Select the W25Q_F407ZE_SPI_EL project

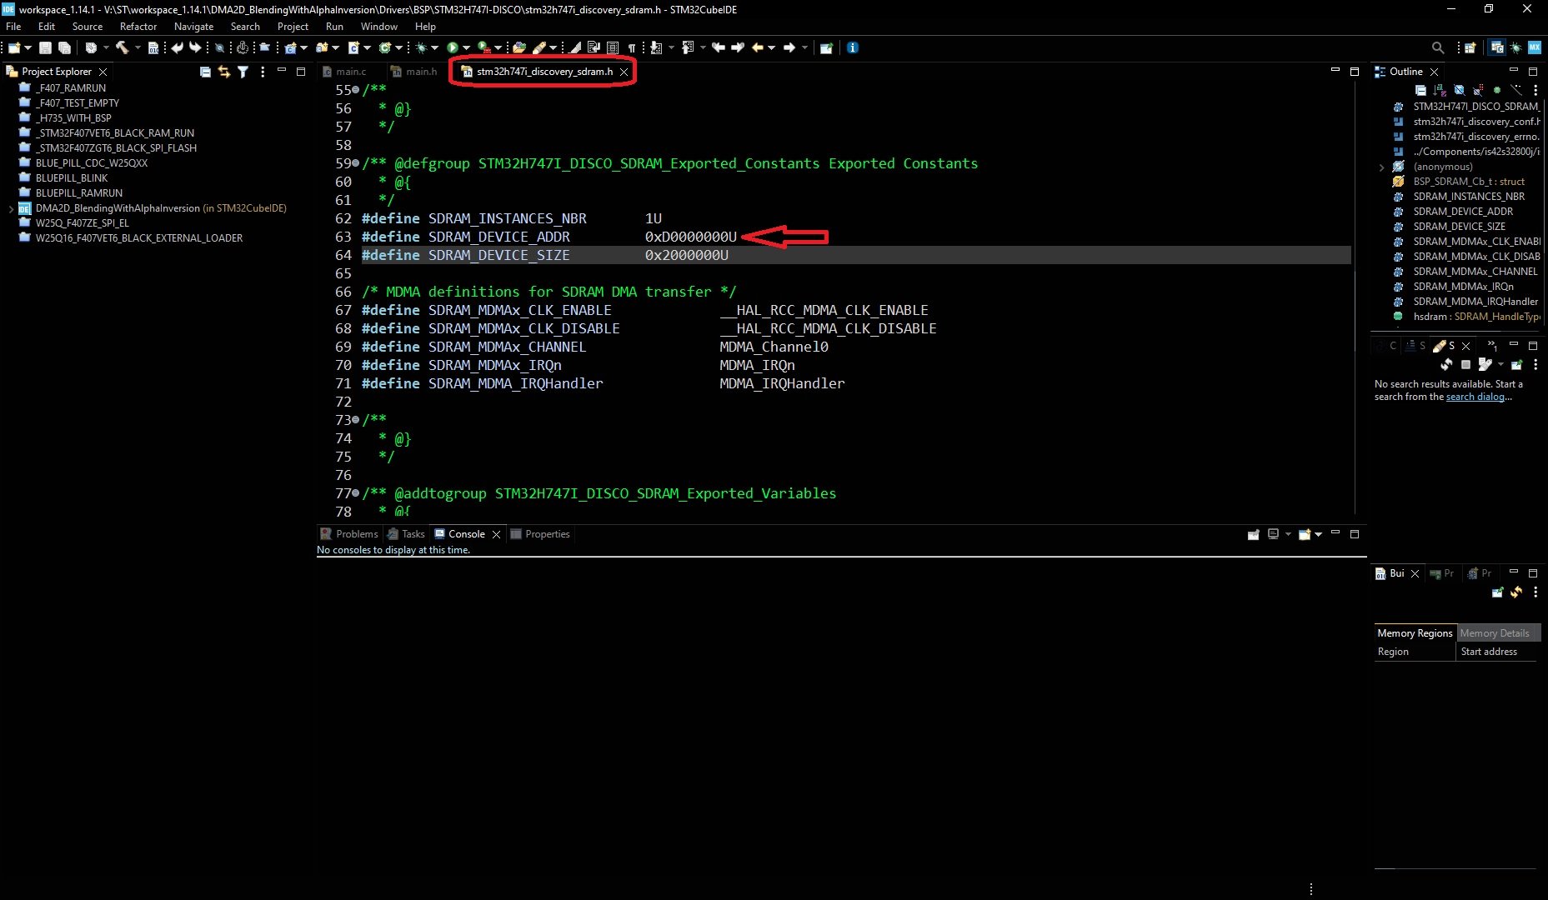[82, 223]
